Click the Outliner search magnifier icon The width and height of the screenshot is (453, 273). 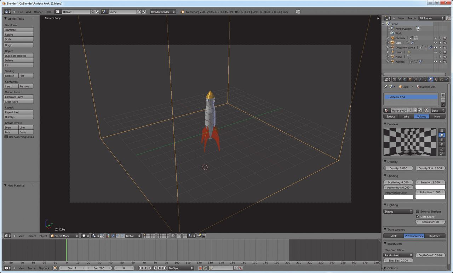(449, 18)
